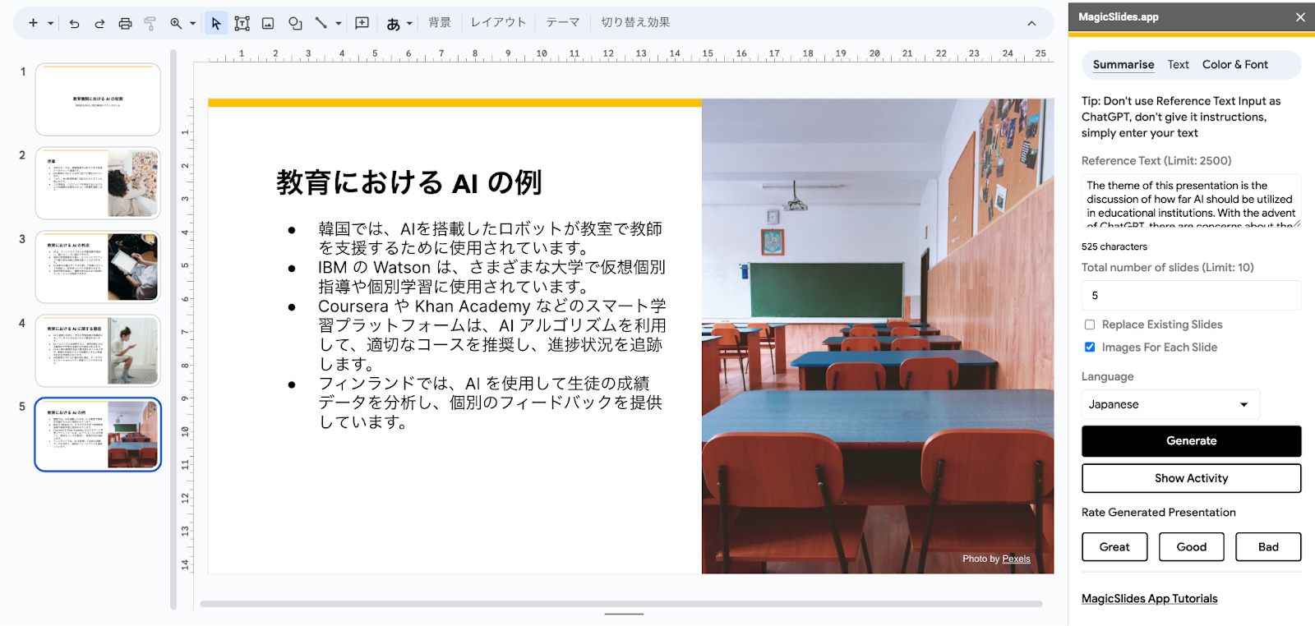Collapse the toolbar with the chevron up

tap(1031, 24)
